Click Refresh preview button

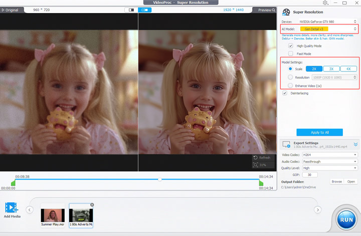(x=262, y=157)
